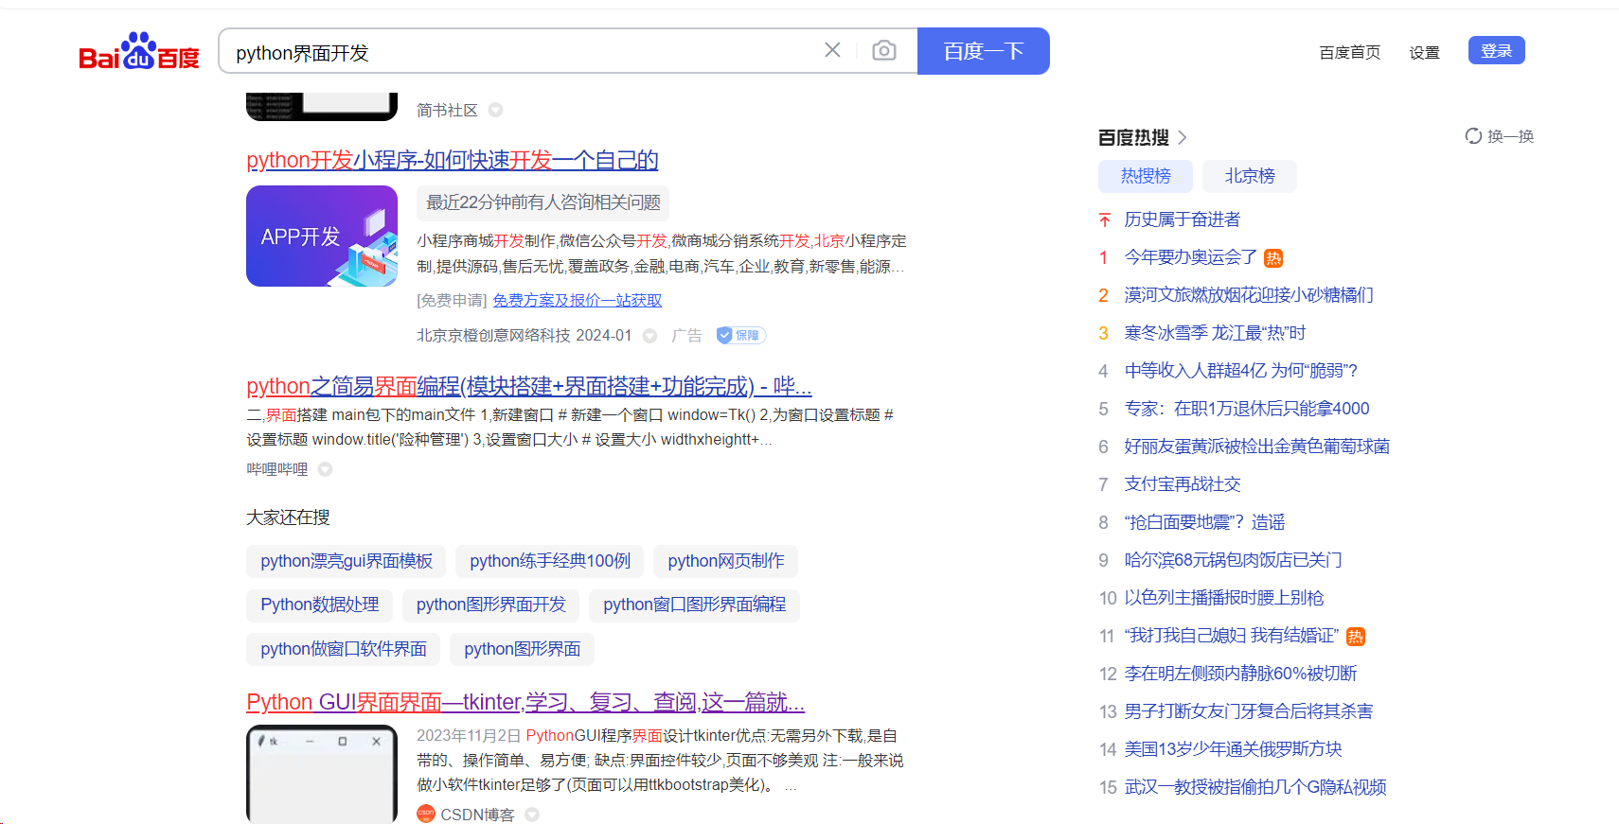This screenshot has width=1619, height=824.
Task: Open hot topic 专家：在职1万退休后只能拿4000
Action: (x=1247, y=409)
